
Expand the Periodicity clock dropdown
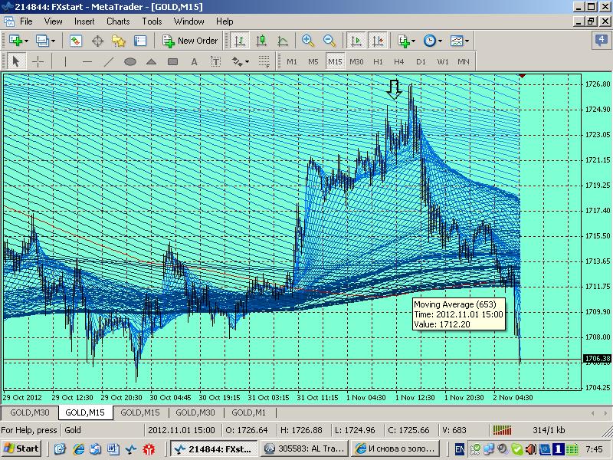pyautogui.click(x=439, y=41)
